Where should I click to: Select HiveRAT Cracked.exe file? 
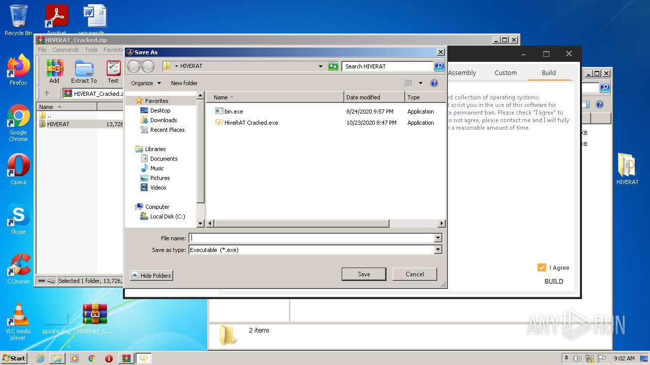point(247,123)
